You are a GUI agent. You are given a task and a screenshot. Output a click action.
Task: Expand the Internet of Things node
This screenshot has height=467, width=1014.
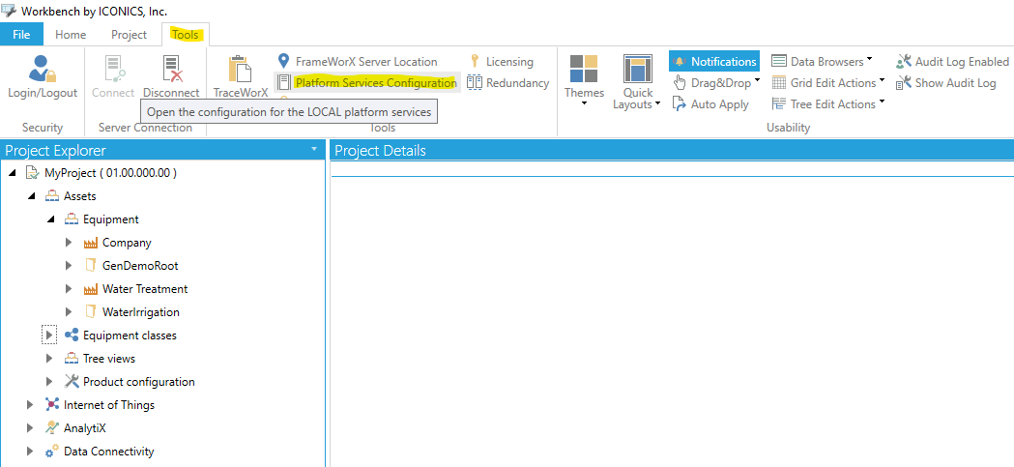[x=30, y=405]
